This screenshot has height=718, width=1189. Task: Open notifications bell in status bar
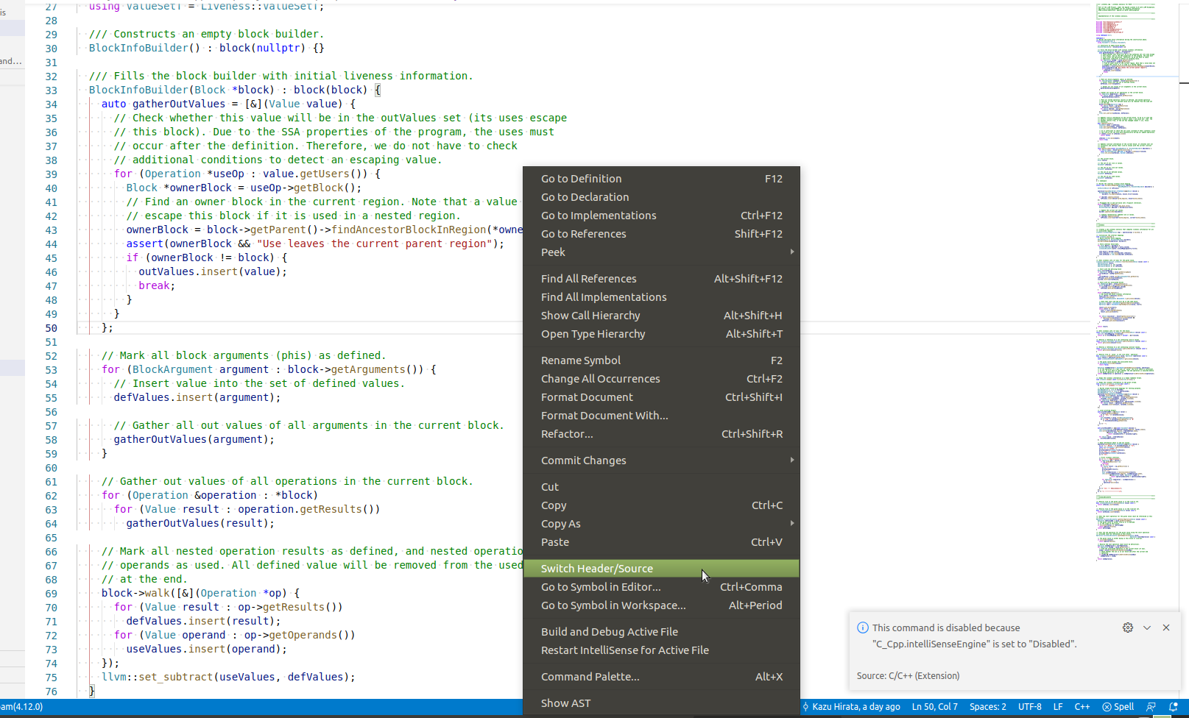[1174, 707]
